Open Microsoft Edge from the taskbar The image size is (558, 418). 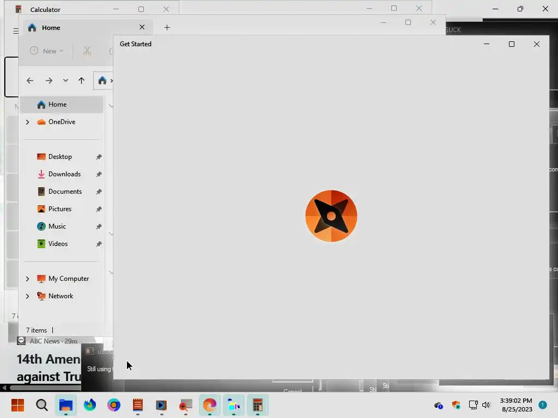click(210, 405)
